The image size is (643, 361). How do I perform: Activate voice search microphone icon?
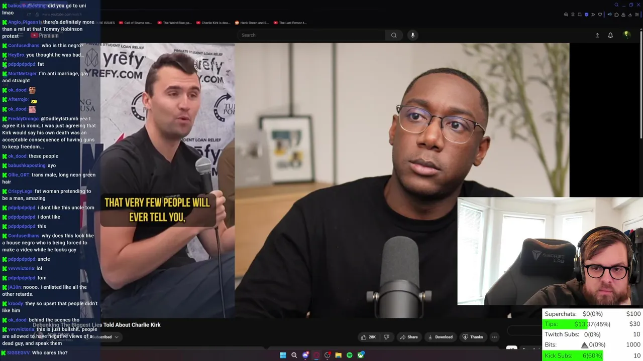click(x=412, y=35)
